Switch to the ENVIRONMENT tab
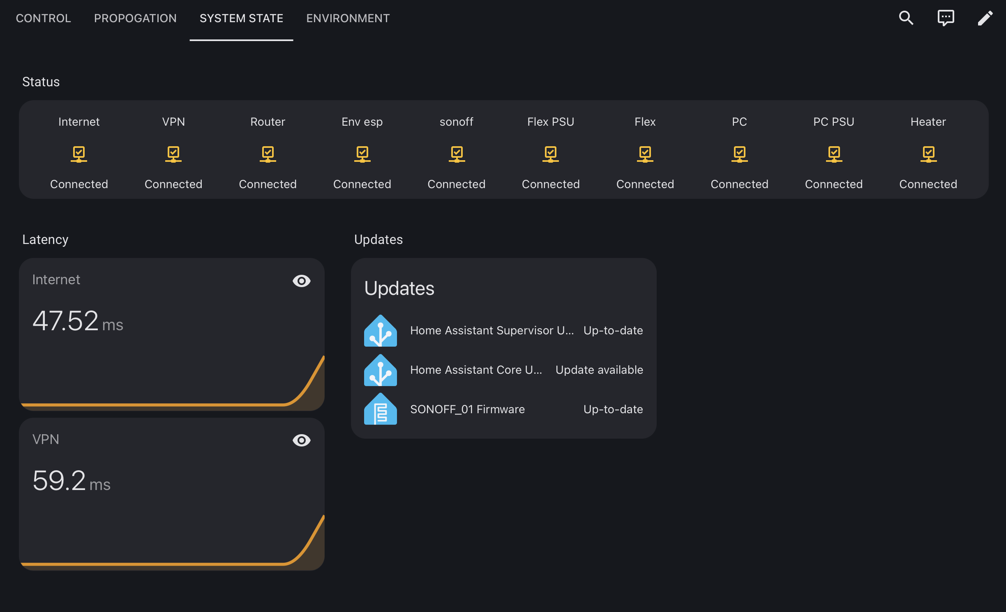The width and height of the screenshot is (1006, 612). 348,18
